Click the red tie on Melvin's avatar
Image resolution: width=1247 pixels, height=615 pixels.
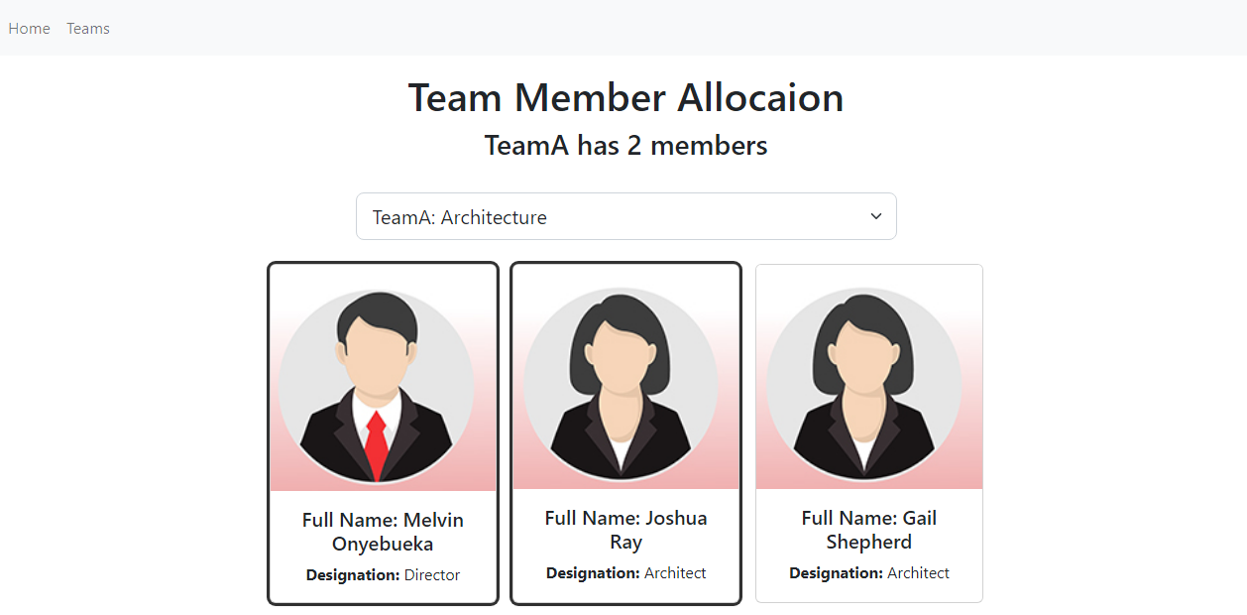(376, 445)
